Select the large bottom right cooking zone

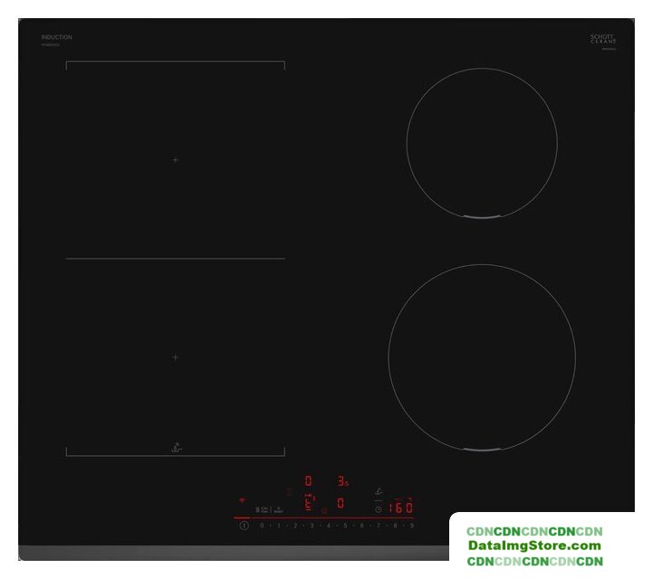(481, 357)
